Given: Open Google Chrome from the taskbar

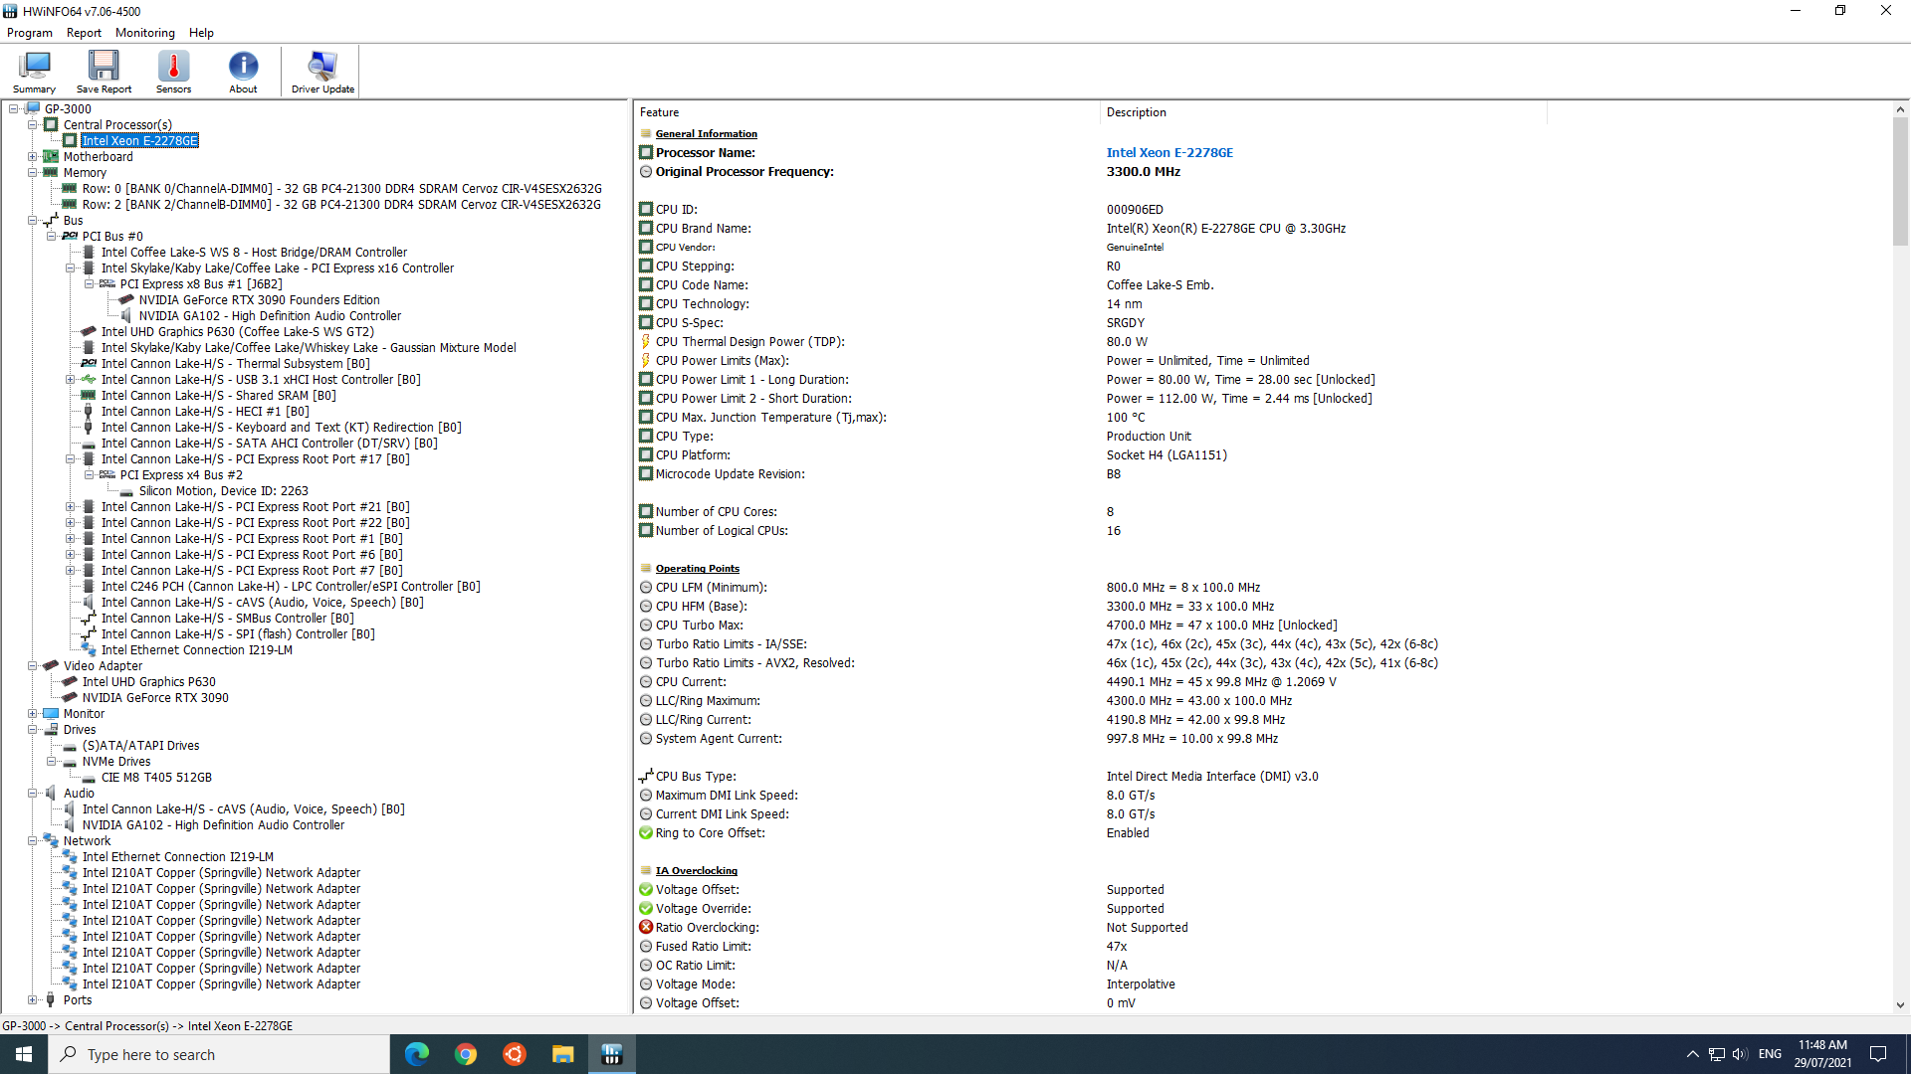Looking at the screenshot, I should (466, 1054).
